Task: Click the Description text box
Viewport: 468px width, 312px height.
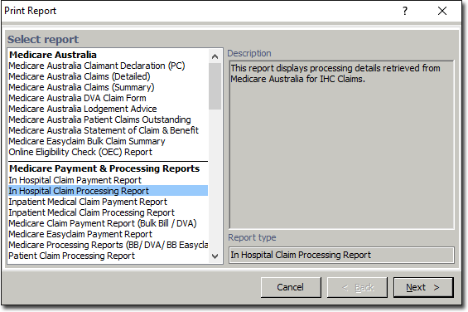Action: 341,144
